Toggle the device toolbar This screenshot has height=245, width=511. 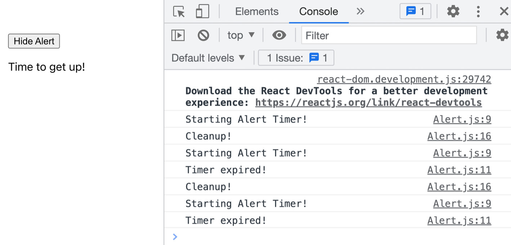point(202,11)
